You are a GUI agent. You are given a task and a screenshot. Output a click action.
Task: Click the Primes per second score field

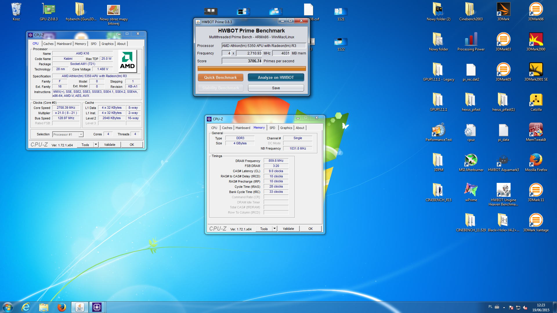pos(242,61)
